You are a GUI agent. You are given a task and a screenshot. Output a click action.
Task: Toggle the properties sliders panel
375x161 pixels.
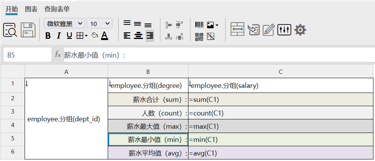coord(284,30)
